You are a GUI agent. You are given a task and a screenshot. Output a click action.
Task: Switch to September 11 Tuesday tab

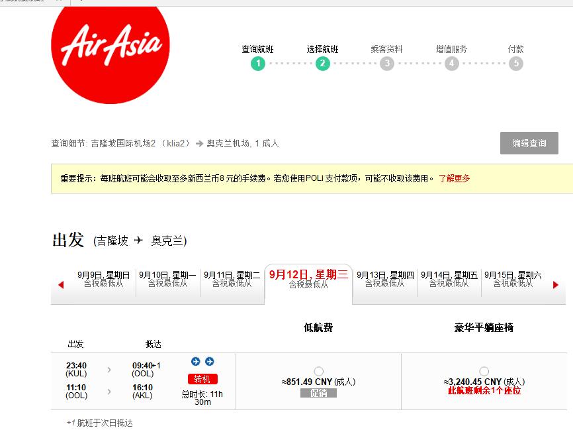click(232, 279)
